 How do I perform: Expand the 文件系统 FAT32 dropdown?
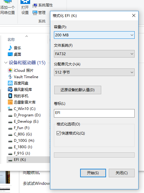point(94,54)
